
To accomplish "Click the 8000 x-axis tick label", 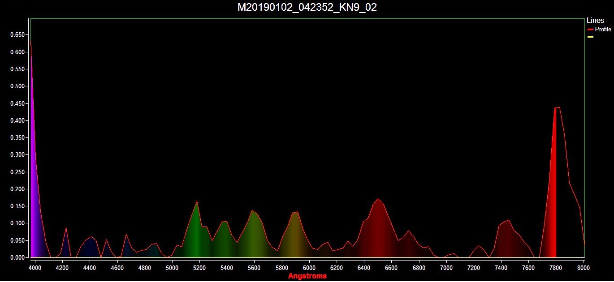I will 584,268.
